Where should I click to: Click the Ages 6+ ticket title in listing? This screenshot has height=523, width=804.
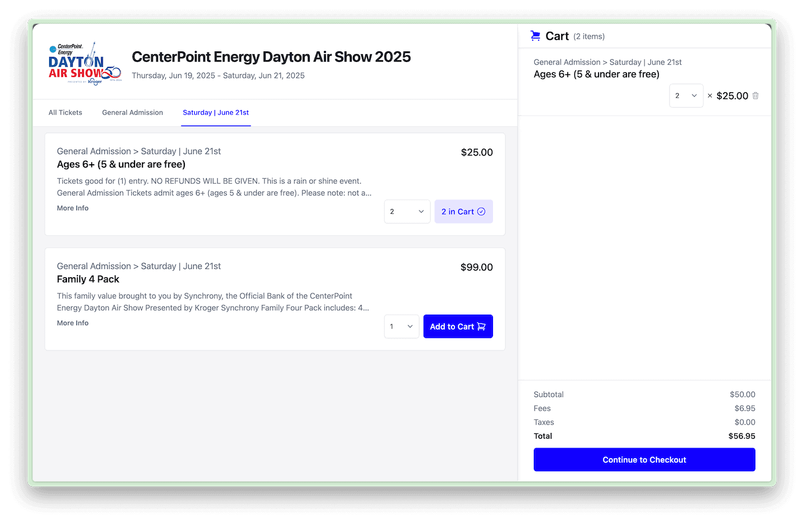pyautogui.click(x=121, y=164)
